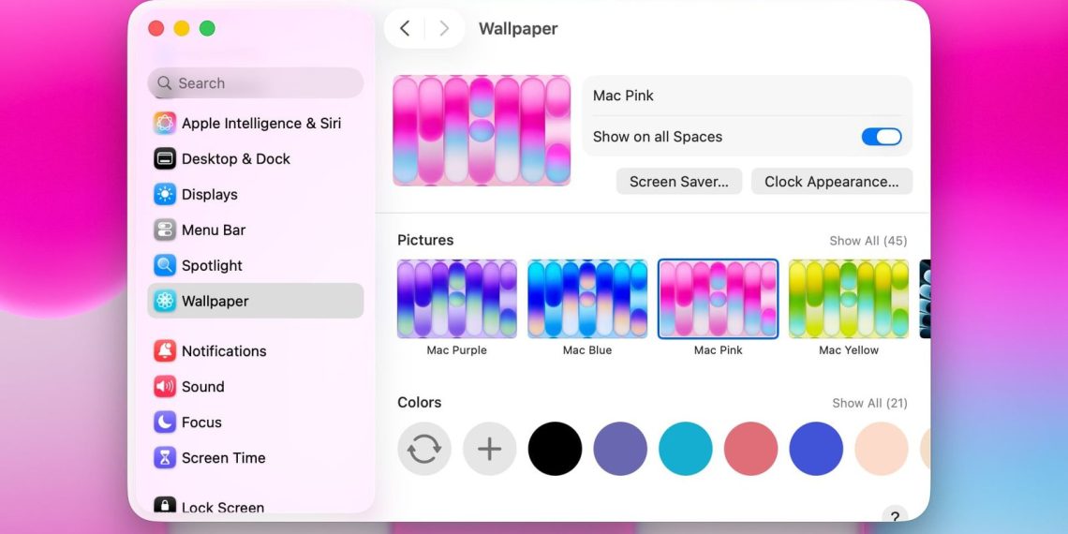Viewport: 1068px width, 534px height.
Task: Select the Menu Bar sidebar icon
Action: [165, 230]
